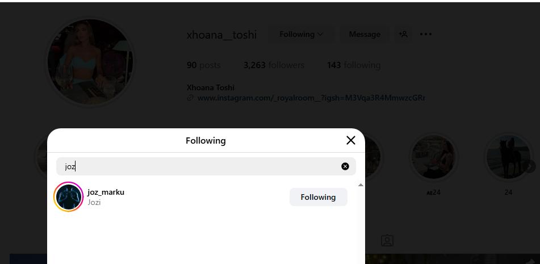This screenshot has width=540, height=264.
Task: Open the Tagged posts tab icon
Action: tap(387, 241)
